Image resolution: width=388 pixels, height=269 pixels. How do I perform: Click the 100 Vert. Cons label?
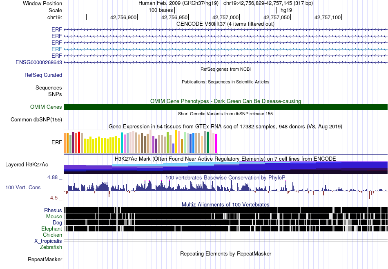tap(23, 188)
